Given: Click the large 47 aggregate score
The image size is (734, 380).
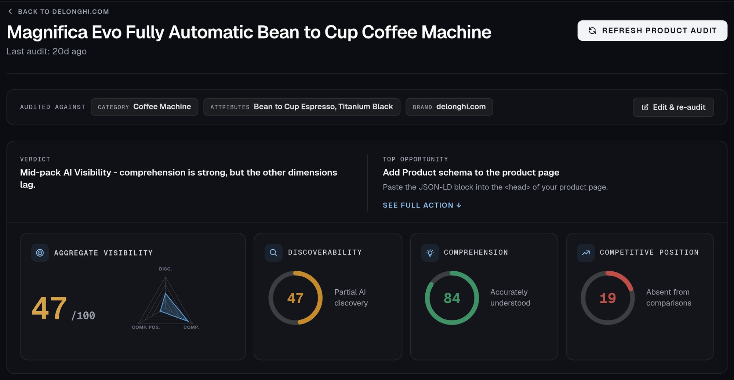Looking at the screenshot, I should click(49, 308).
